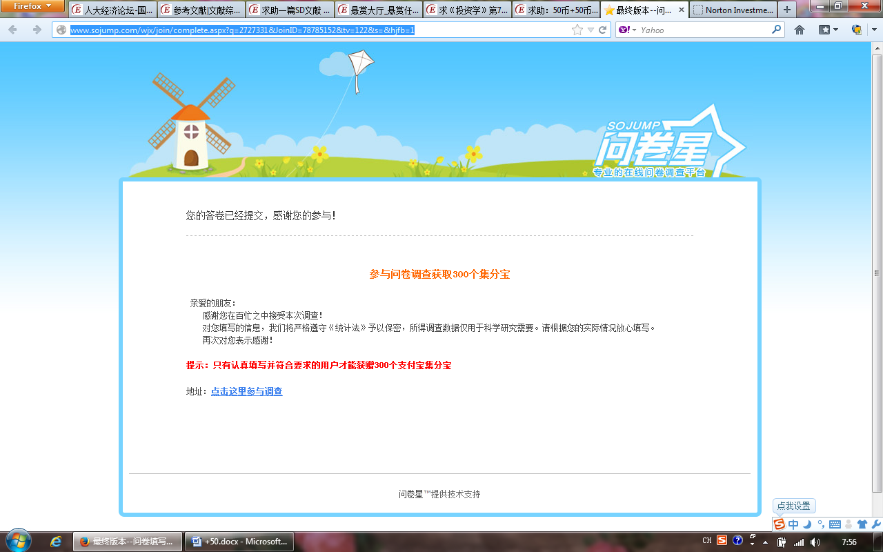Image resolution: width=883 pixels, height=552 pixels.
Task: Open the address bar history dropdown arrow
Action: pos(591,30)
